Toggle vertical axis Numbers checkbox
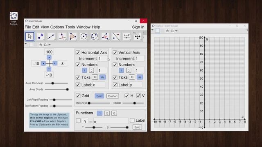 (x=115, y=65)
